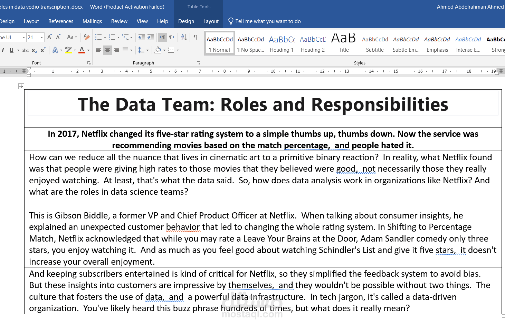Apply strikethrough to the selected text

pyautogui.click(x=25, y=50)
